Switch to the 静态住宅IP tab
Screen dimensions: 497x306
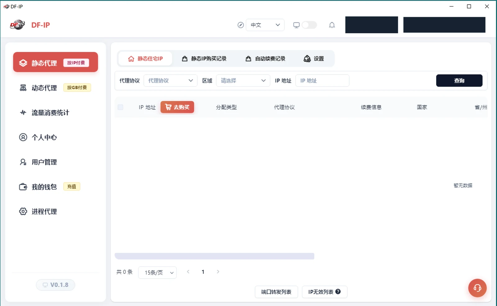click(x=145, y=58)
